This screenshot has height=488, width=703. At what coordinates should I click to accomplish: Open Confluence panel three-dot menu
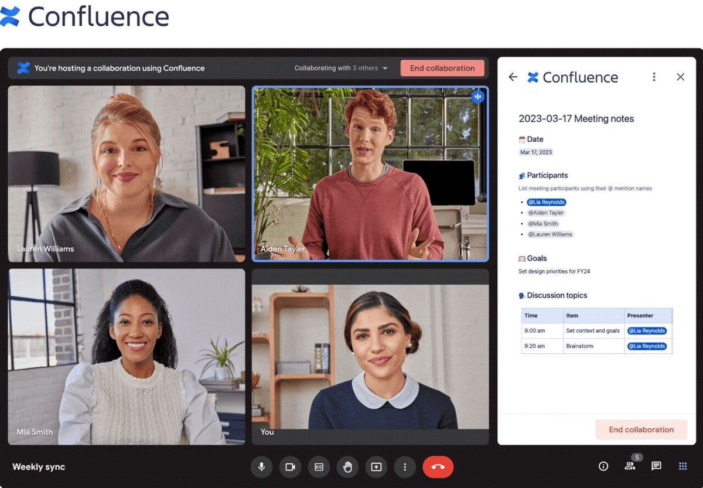point(654,77)
